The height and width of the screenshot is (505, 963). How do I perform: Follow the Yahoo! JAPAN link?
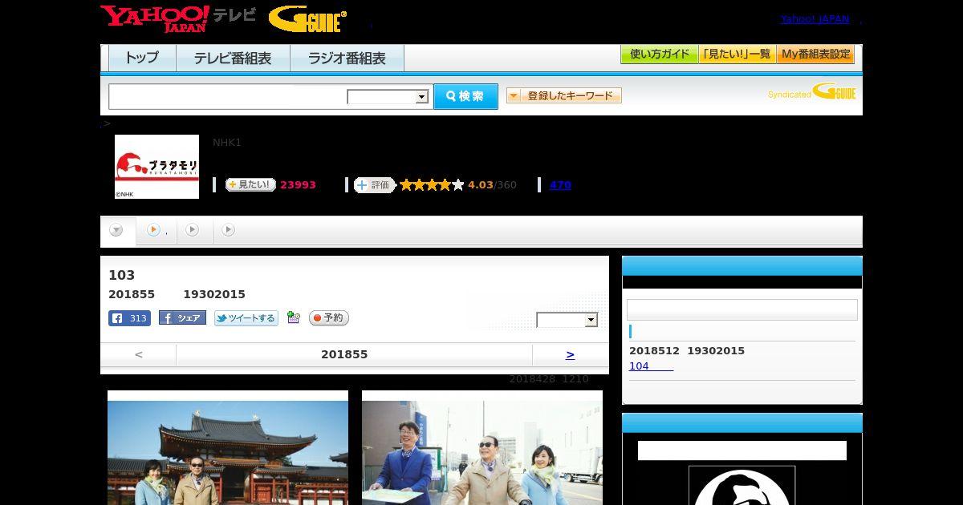815,18
